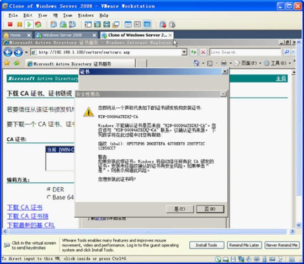304x264 pixels.
Task: Click the Reset VM toolbar icon
Action: pyautogui.click(x=38, y=24)
